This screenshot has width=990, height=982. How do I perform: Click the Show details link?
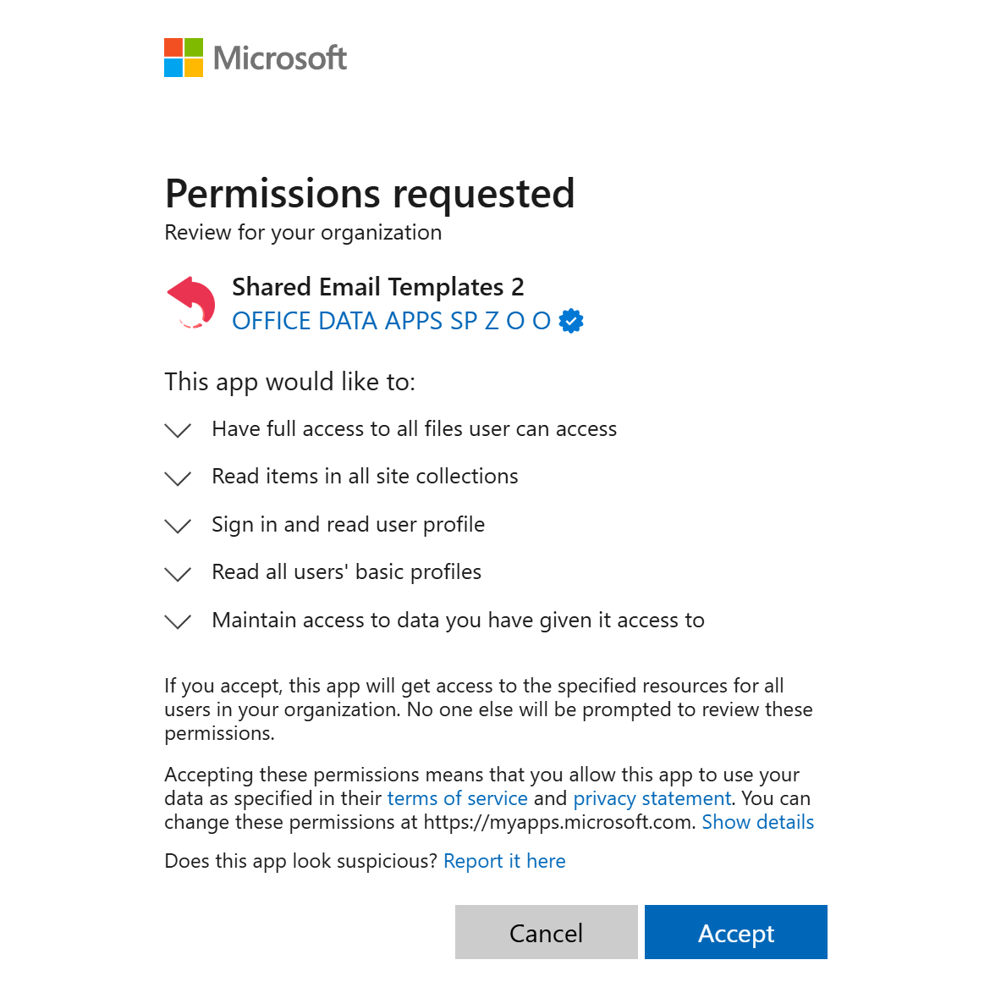point(757,822)
